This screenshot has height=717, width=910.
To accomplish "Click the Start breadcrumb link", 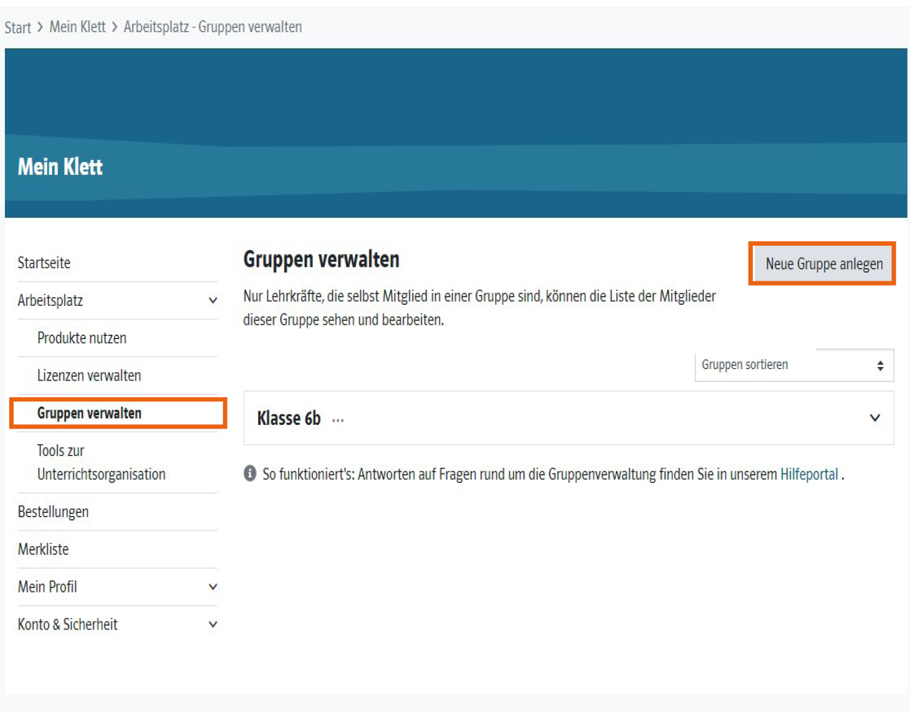I will (18, 27).
